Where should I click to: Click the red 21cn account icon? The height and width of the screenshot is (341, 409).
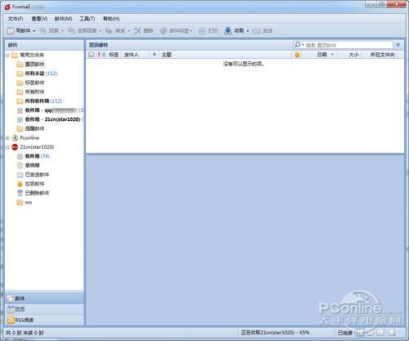click(15, 147)
